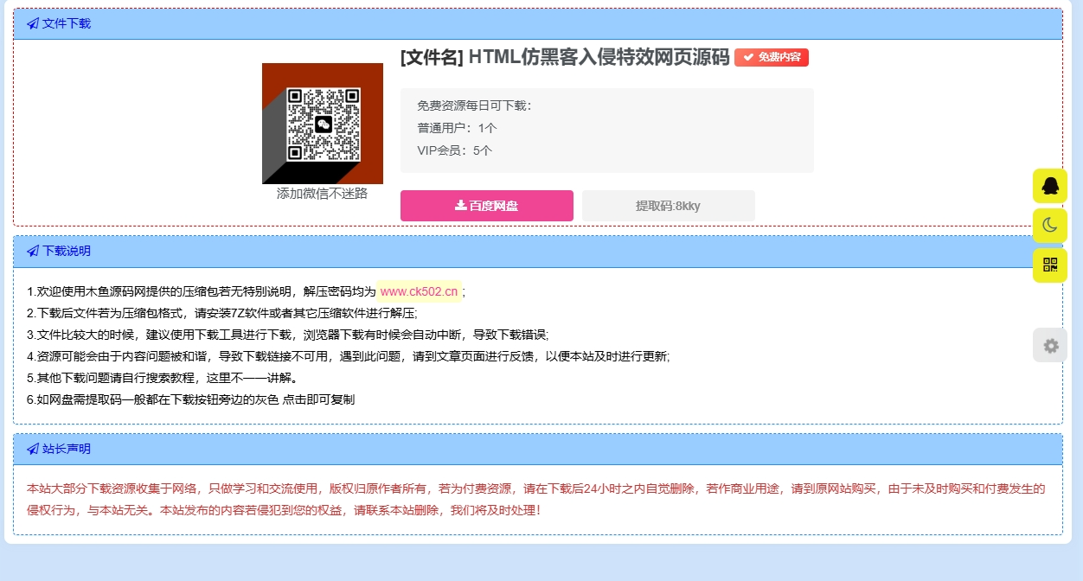Click the red 站长声明 disclaimer paragraph
The height and width of the screenshot is (581, 1083).
tap(536, 499)
